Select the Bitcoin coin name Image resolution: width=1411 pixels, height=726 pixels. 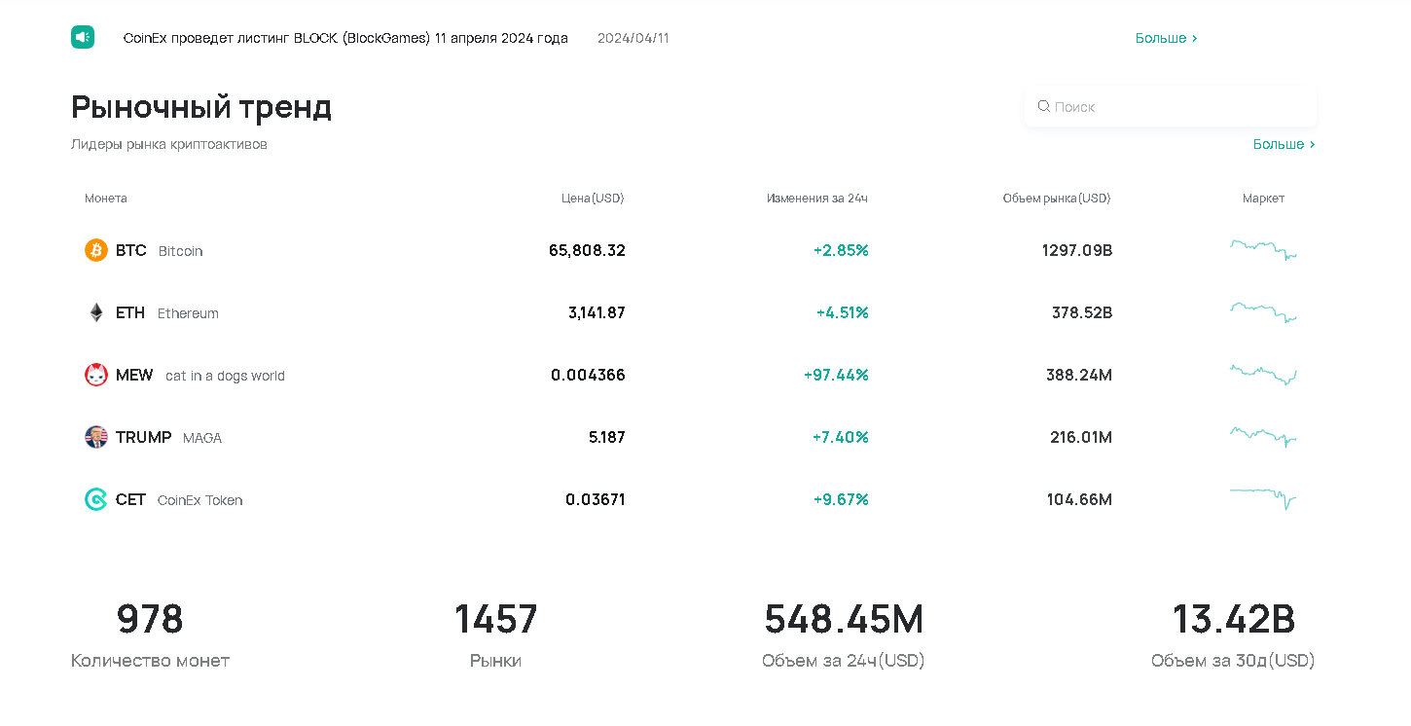181,251
